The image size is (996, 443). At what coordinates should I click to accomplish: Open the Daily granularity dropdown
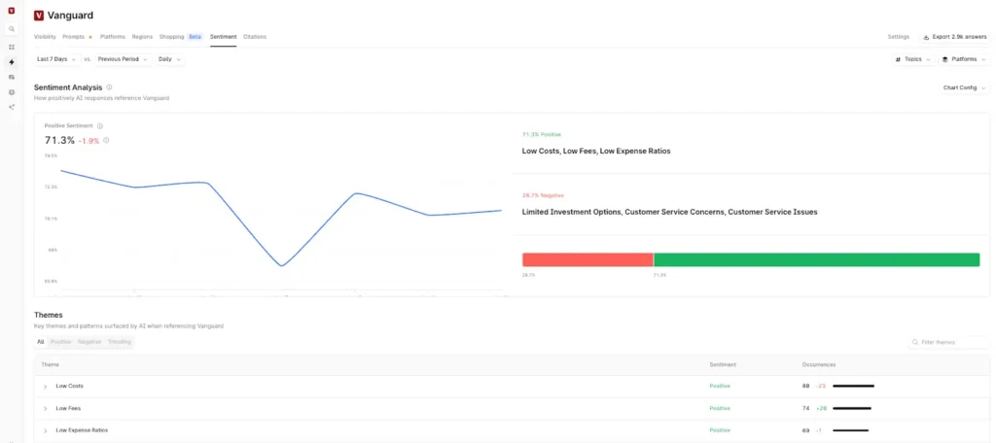click(169, 59)
